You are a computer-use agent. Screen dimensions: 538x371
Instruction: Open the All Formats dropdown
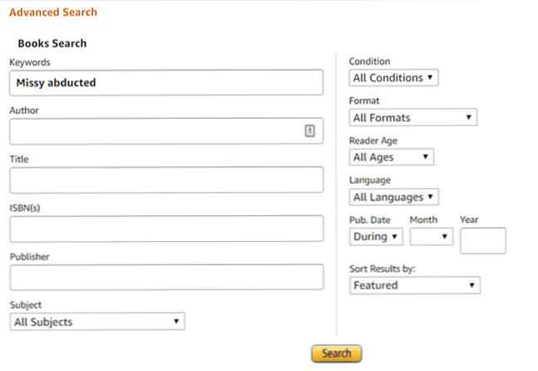coord(412,117)
